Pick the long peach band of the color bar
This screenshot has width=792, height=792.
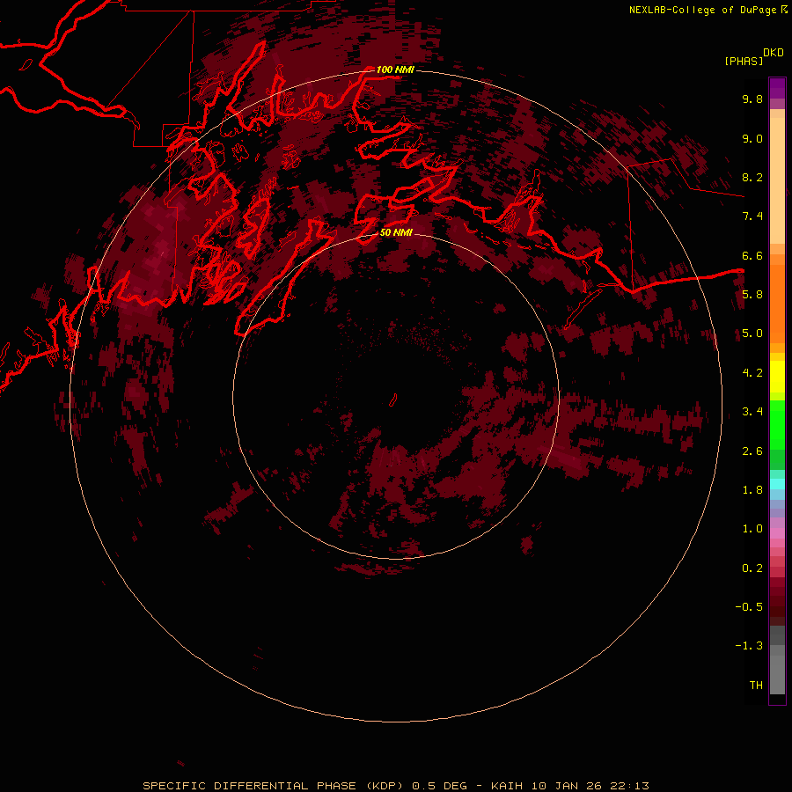tap(777, 180)
